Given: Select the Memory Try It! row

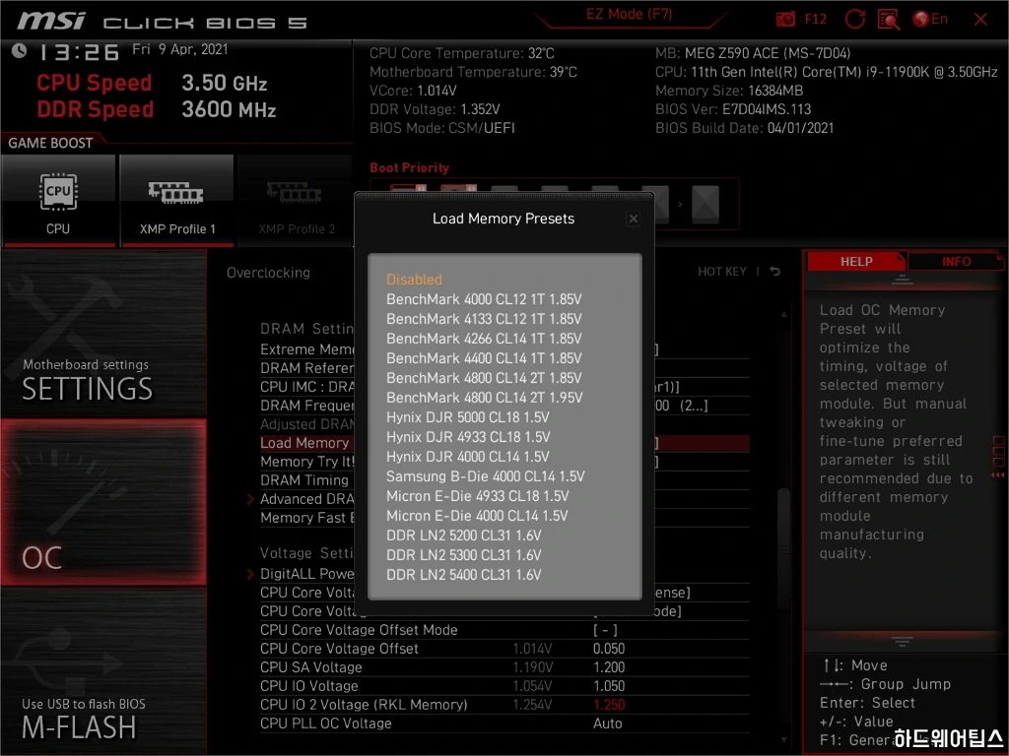Looking at the screenshot, I should click(x=504, y=463).
